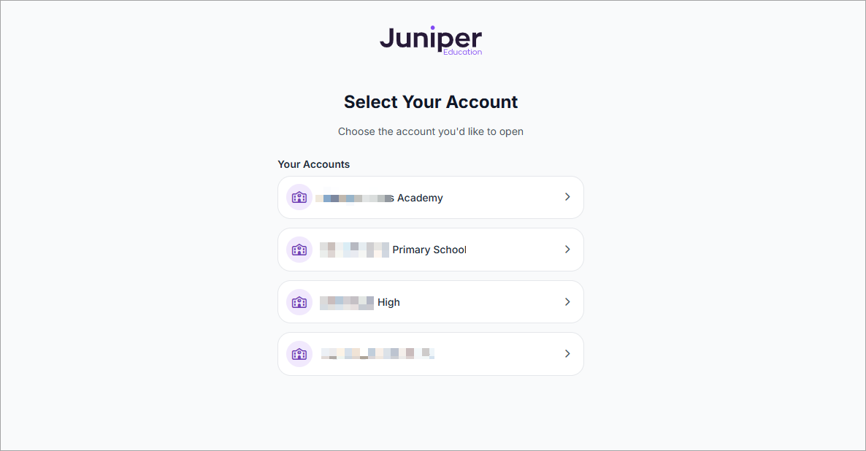Click the blurred name before Primary School
The width and height of the screenshot is (866, 451).
pyautogui.click(x=354, y=250)
